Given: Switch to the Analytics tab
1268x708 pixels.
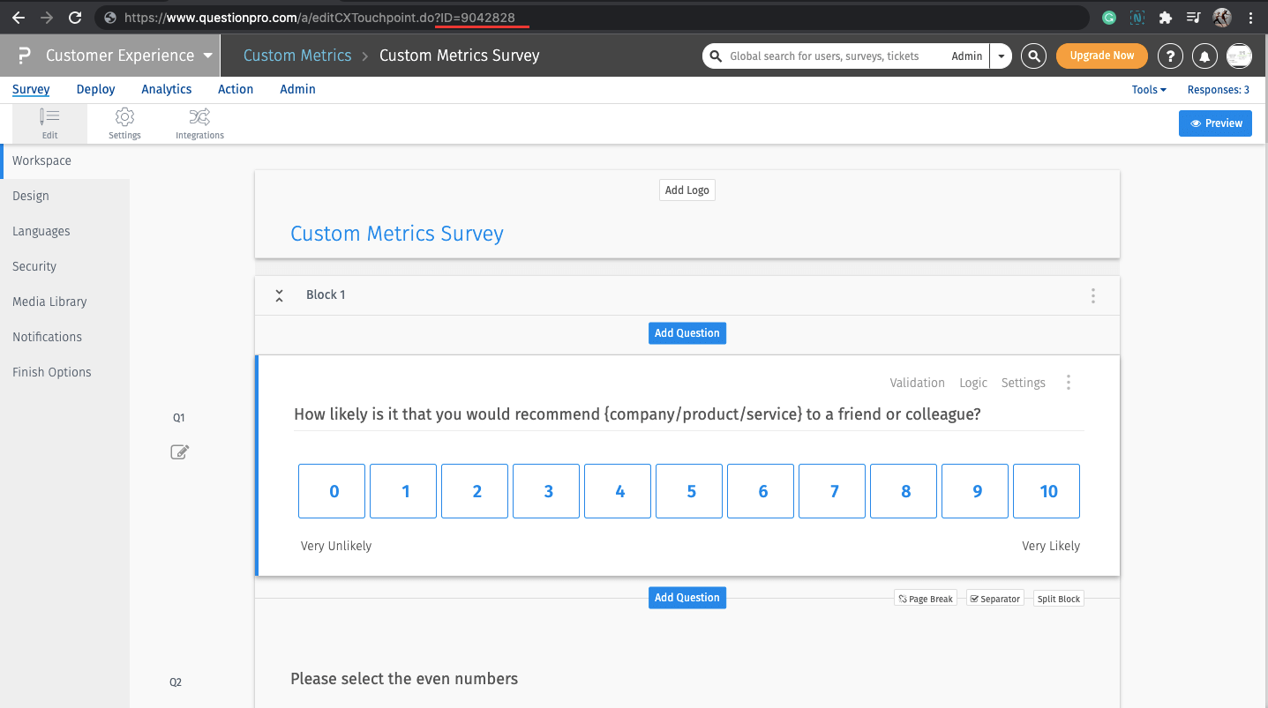Looking at the screenshot, I should (x=166, y=89).
